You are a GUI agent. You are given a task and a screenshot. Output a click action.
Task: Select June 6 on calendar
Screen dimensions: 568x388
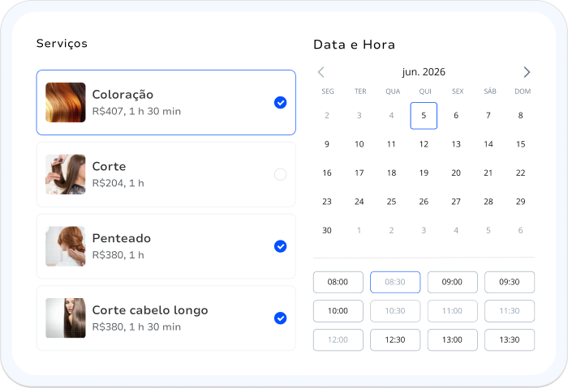click(456, 116)
